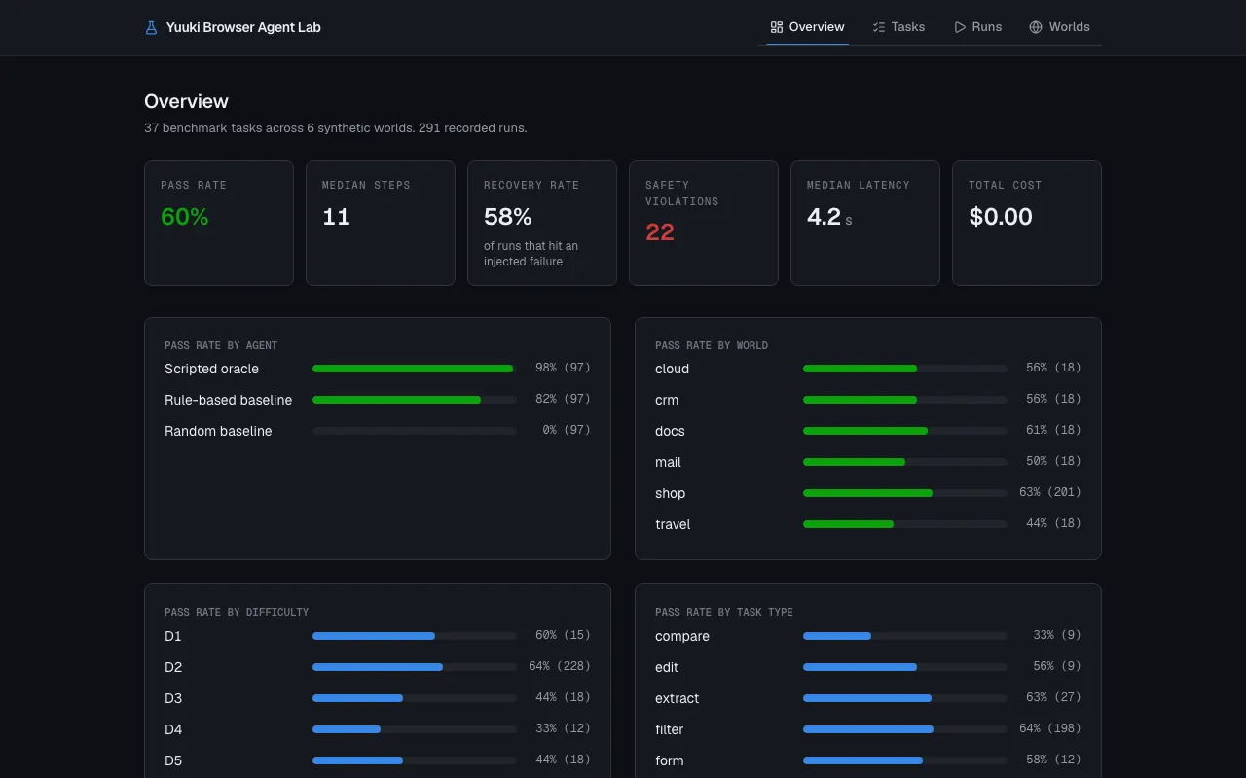This screenshot has width=1246, height=778.
Task: Click the 98% (97) value
Action: tap(563, 368)
